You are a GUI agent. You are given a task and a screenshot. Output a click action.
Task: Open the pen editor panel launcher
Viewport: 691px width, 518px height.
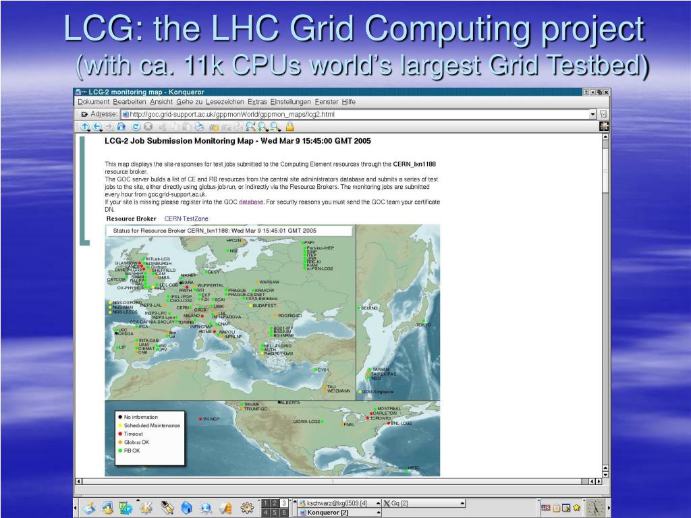167,509
